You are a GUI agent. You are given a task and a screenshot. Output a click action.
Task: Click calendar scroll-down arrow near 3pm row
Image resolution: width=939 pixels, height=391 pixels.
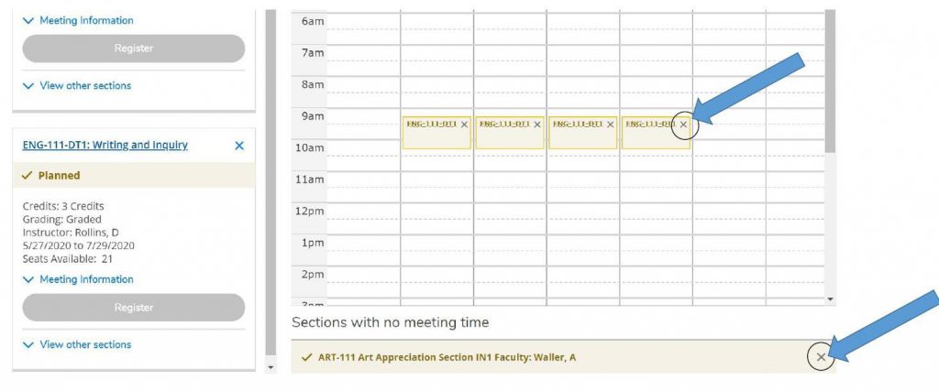(x=831, y=299)
